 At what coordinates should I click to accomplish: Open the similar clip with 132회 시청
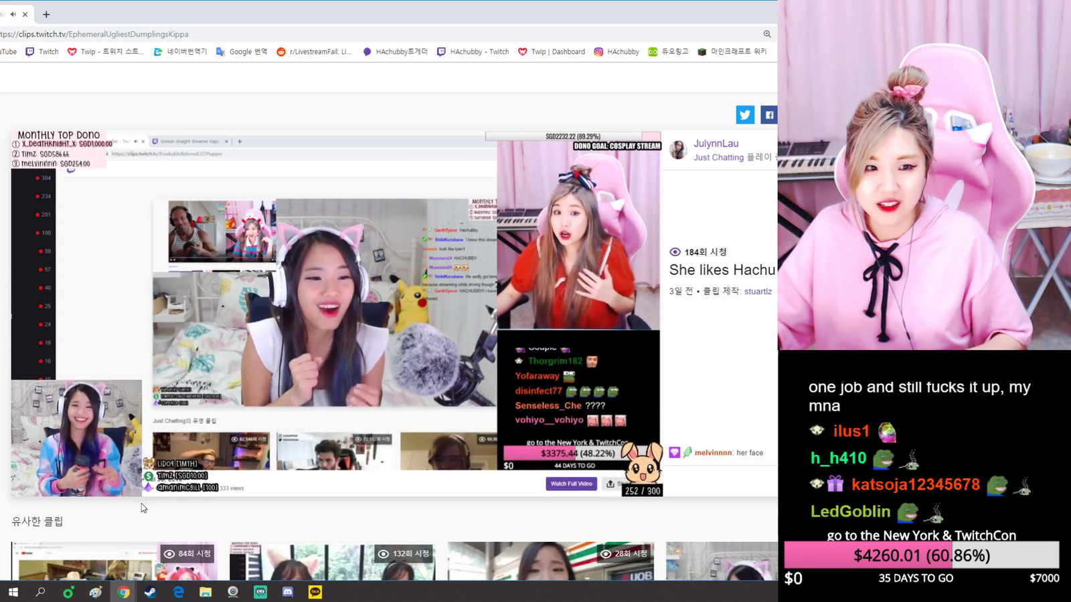pyautogui.click(x=333, y=561)
